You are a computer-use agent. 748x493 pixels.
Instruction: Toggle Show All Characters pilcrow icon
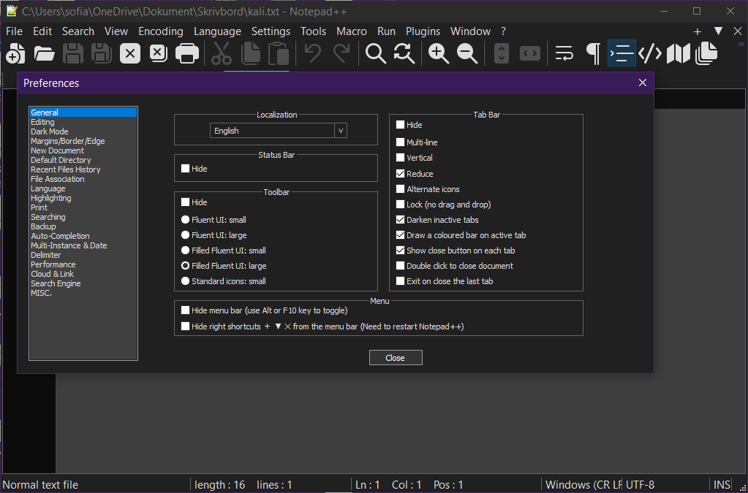tap(593, 53)
